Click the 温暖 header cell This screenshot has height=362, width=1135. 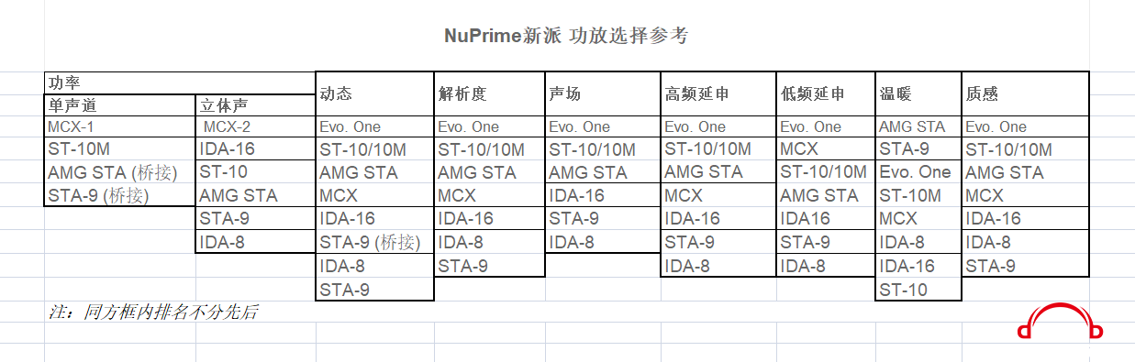coord(918,93)
